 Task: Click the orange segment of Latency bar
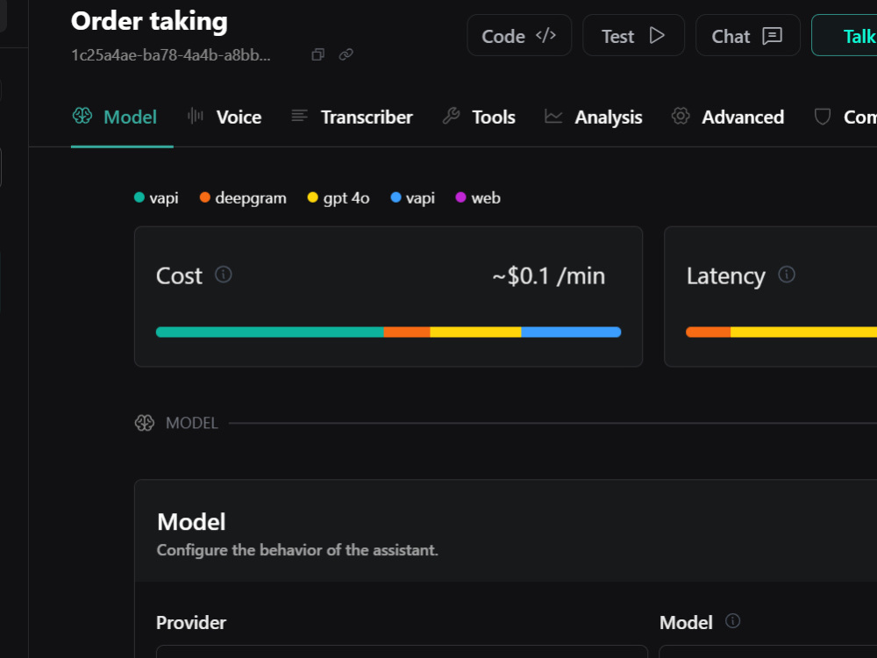708,332
